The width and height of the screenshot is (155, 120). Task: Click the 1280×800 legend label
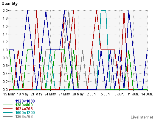24,105
